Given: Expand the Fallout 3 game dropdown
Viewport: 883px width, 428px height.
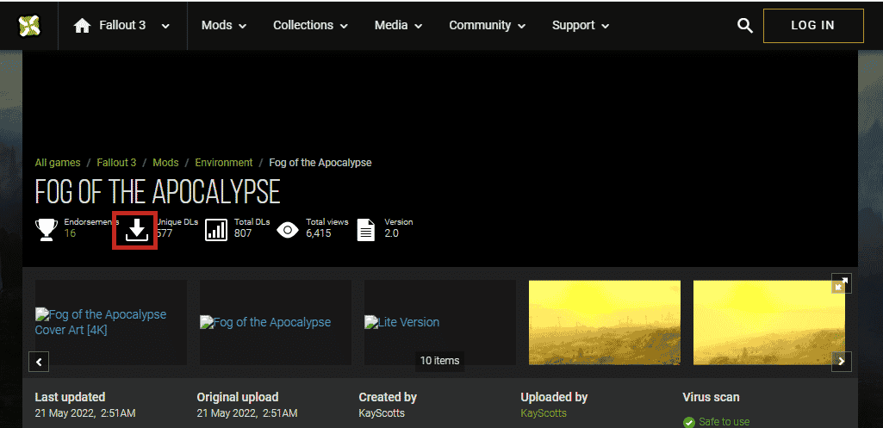Looking at the screenshot, I should tap(165, 26).
